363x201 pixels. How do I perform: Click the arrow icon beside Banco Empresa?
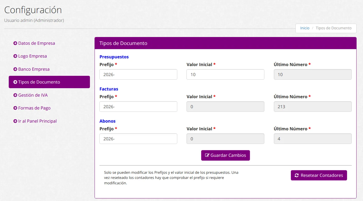pos(15,69)
